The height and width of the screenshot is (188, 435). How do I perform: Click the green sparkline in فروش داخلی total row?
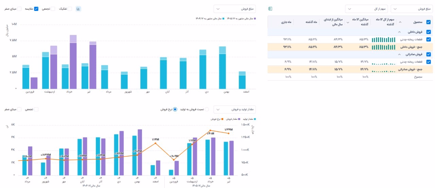click(383, 47)
